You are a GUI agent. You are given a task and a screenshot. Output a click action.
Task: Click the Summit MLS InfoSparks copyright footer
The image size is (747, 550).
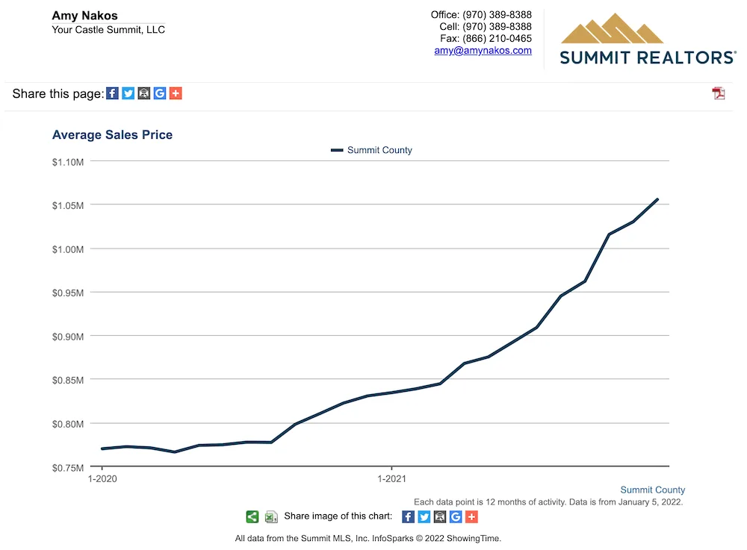[x=368, y=539]
